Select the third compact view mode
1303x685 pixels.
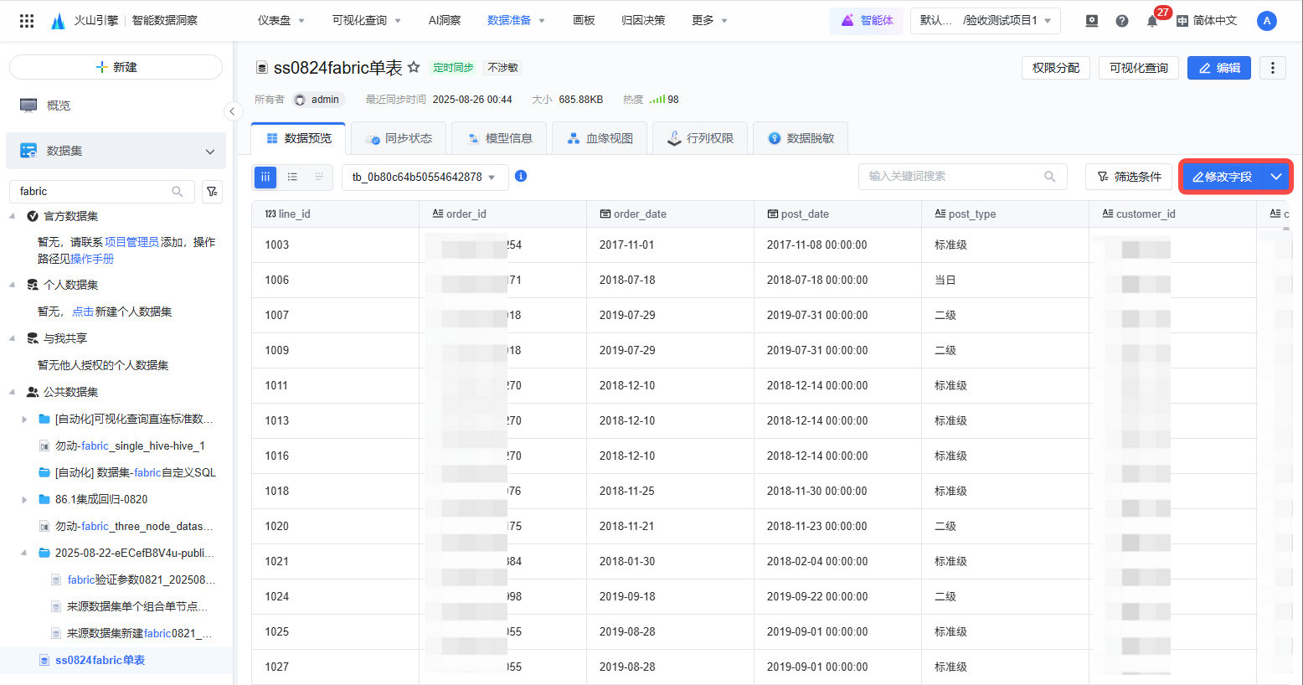[x=319, y=177]
